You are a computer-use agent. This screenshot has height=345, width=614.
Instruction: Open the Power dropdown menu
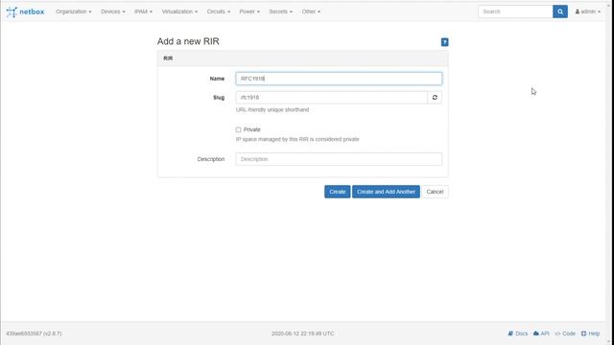tap(249, 11)
